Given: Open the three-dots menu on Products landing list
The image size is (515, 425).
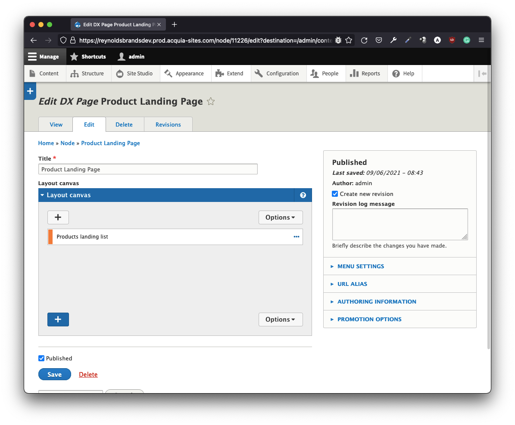Looking at the screenshot, I should click(x=296, y=236).
